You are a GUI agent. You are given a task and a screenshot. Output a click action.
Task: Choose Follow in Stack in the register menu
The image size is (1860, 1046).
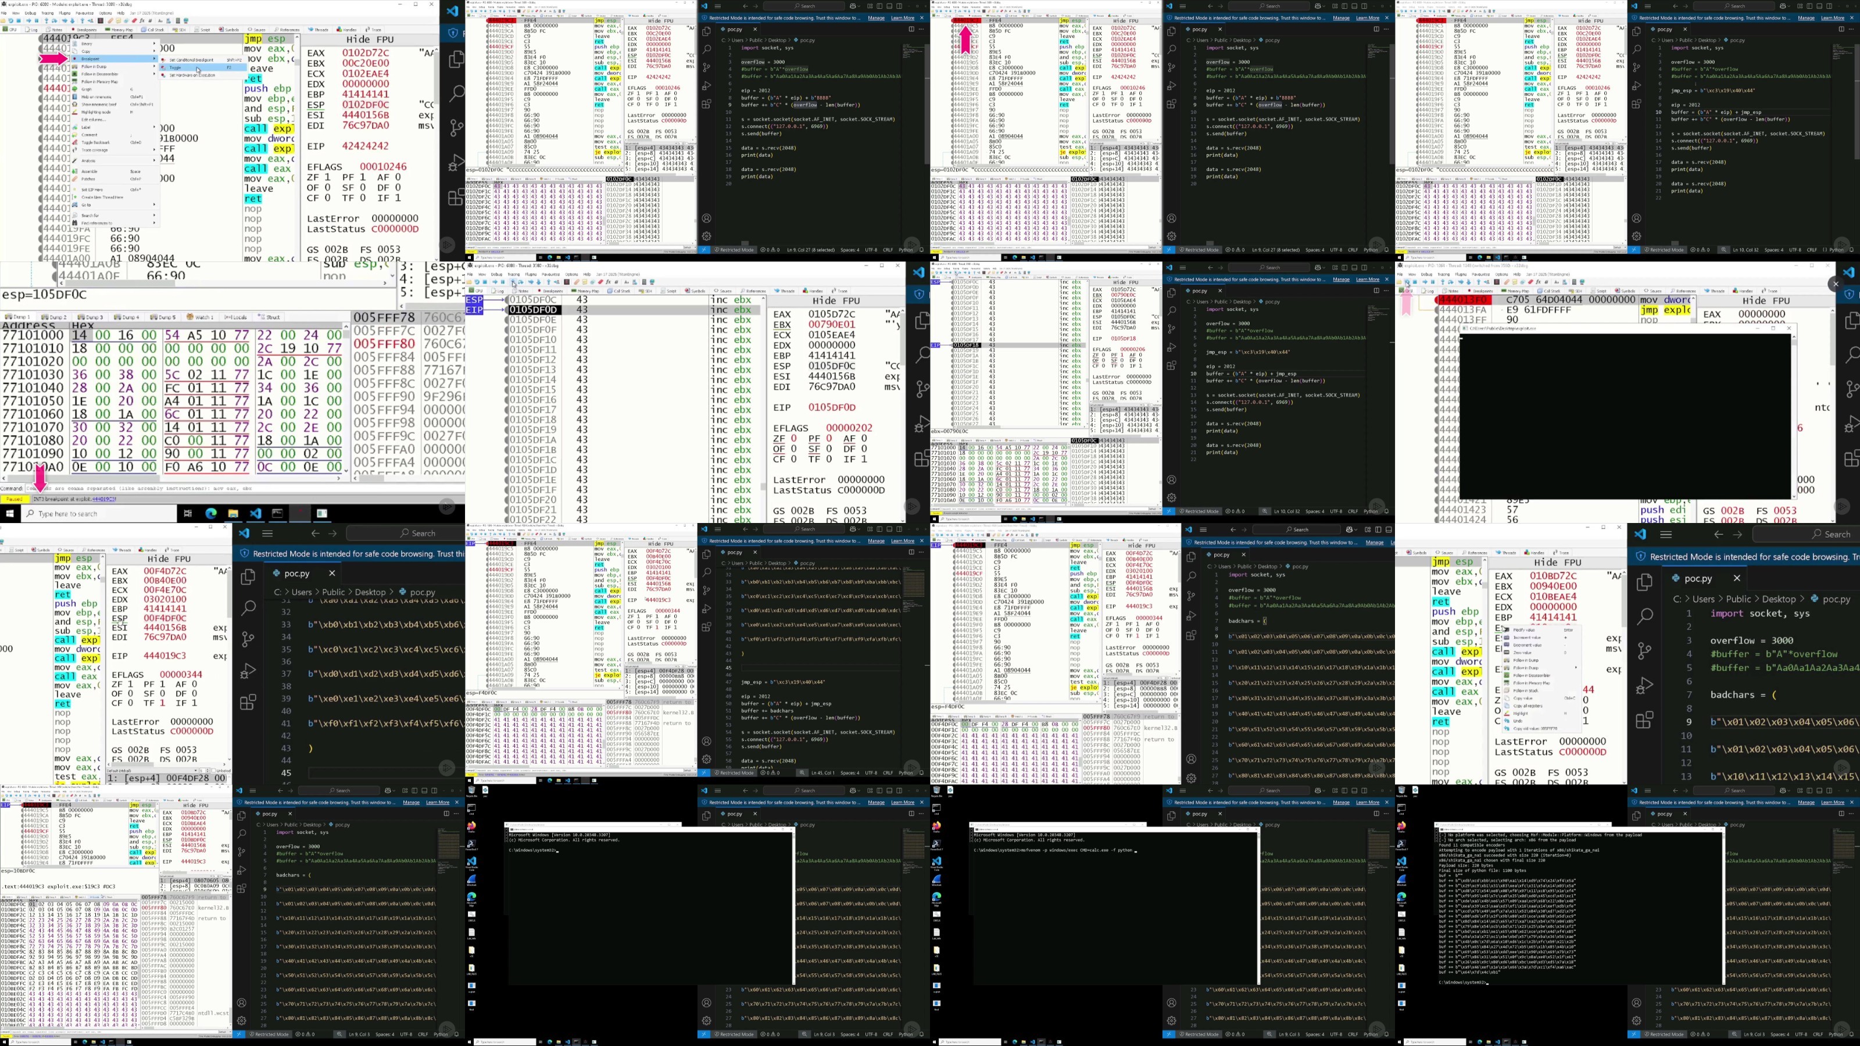(x=1542, y=691)
